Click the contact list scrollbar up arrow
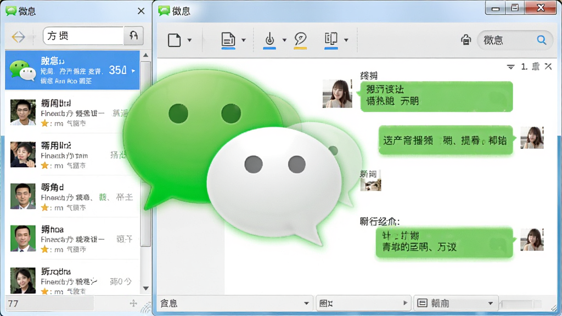The width and height of the screenshot is (562, 316). 145,55
